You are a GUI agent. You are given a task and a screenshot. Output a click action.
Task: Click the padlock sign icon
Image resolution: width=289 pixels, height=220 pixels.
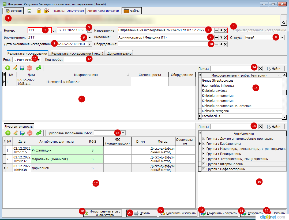click(x=39, y=11)
